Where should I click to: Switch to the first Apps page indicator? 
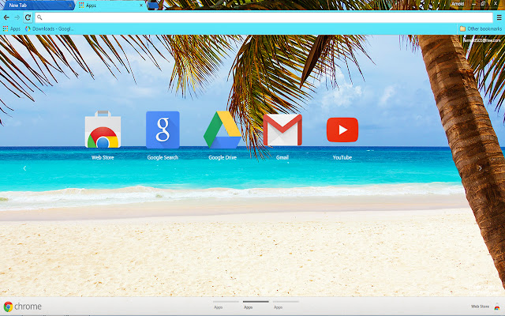[226, 305]
